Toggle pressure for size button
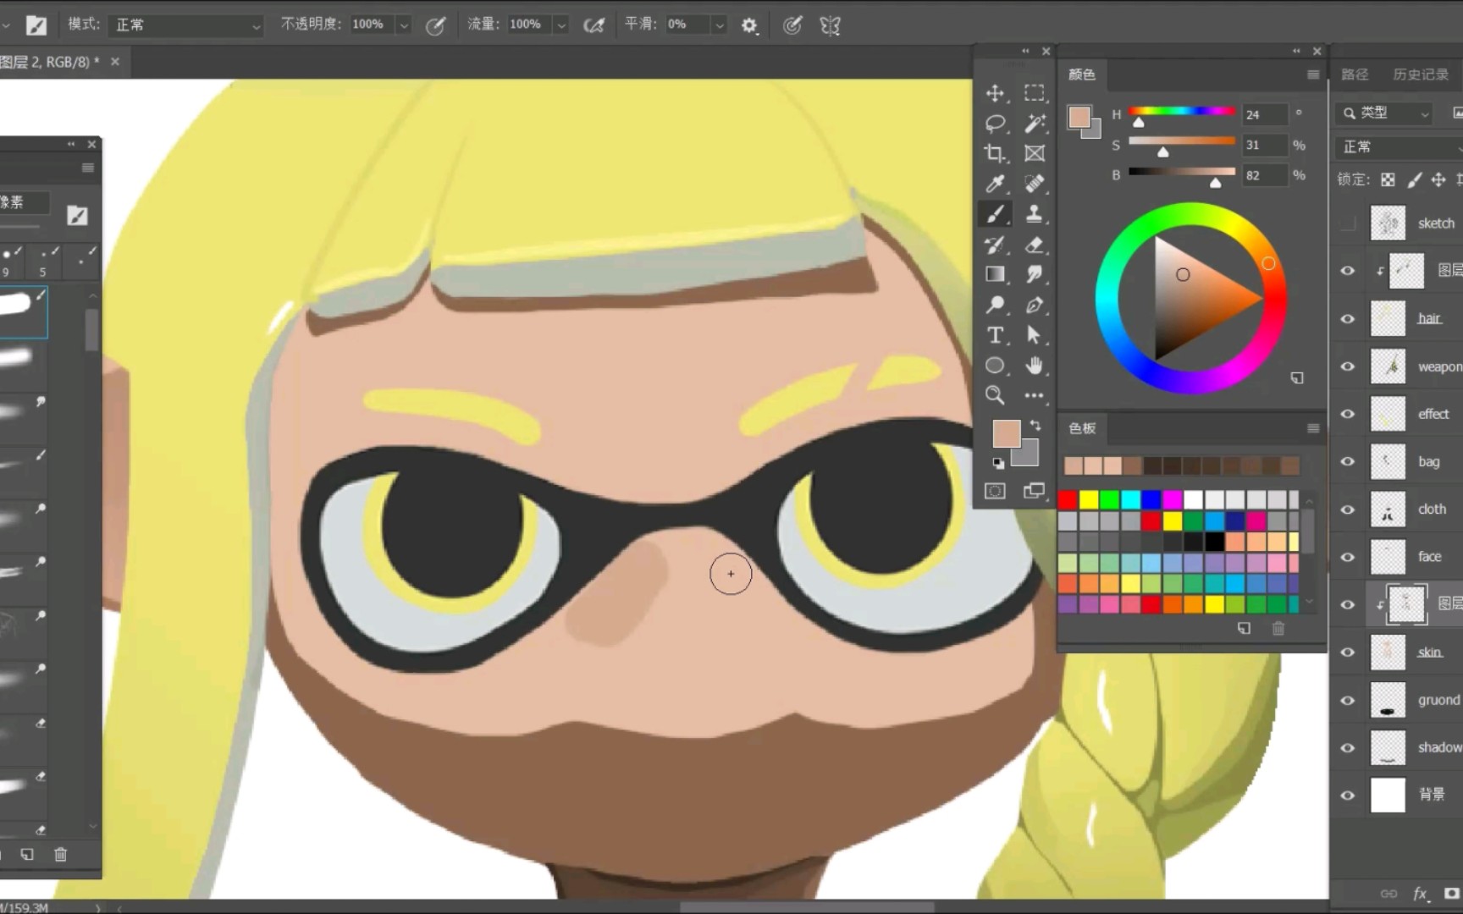 pos(792,25)
